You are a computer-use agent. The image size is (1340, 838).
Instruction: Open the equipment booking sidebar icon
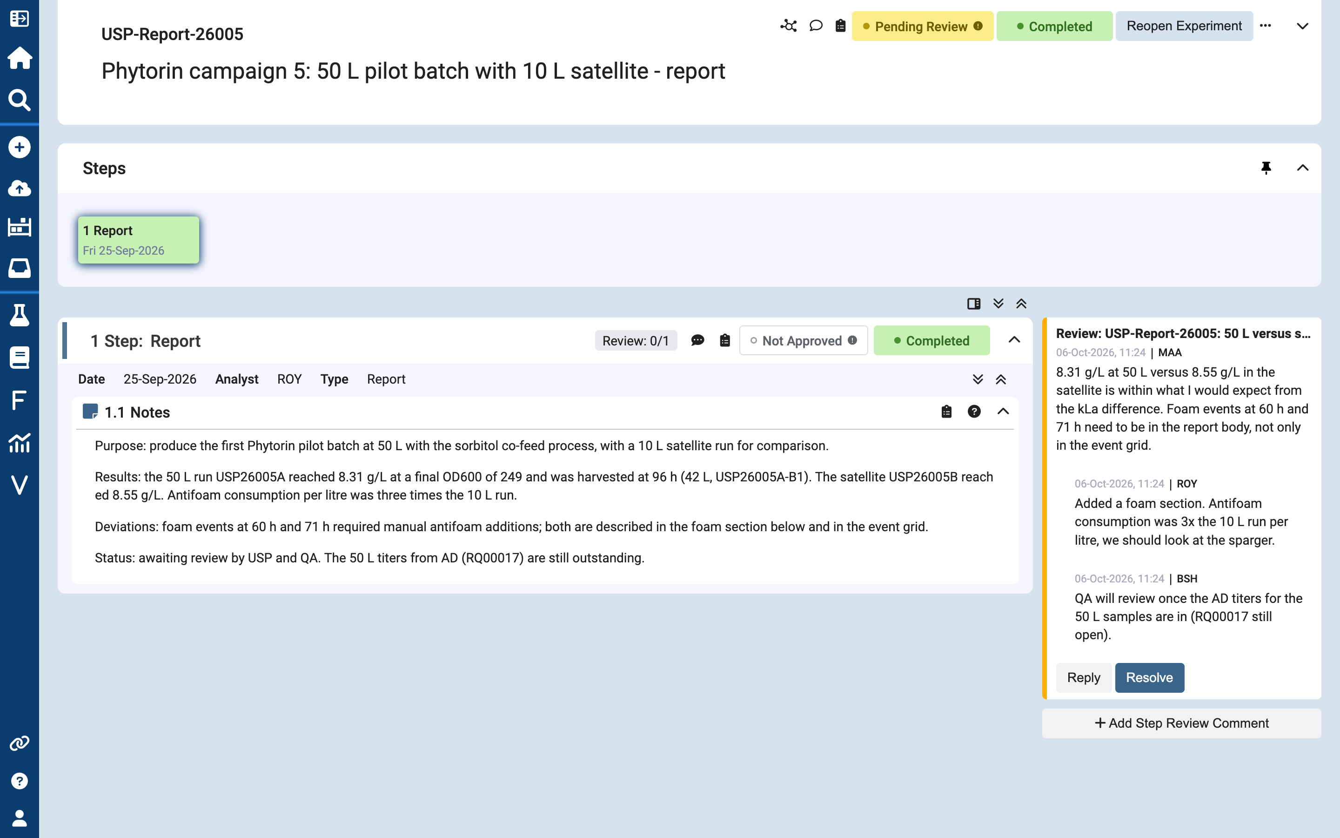pyautogui.click(x=20, y=227)
